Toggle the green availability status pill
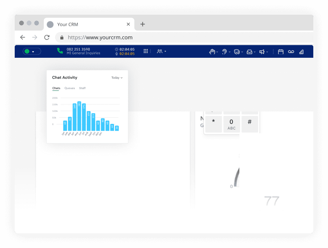This screenshot has height=248, width=328. pos(32,51)
